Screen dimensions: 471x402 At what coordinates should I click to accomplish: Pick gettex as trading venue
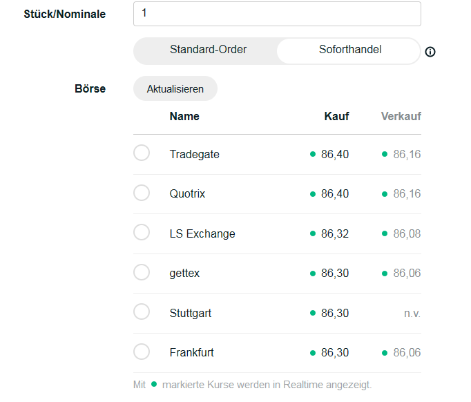coord(142,273)
